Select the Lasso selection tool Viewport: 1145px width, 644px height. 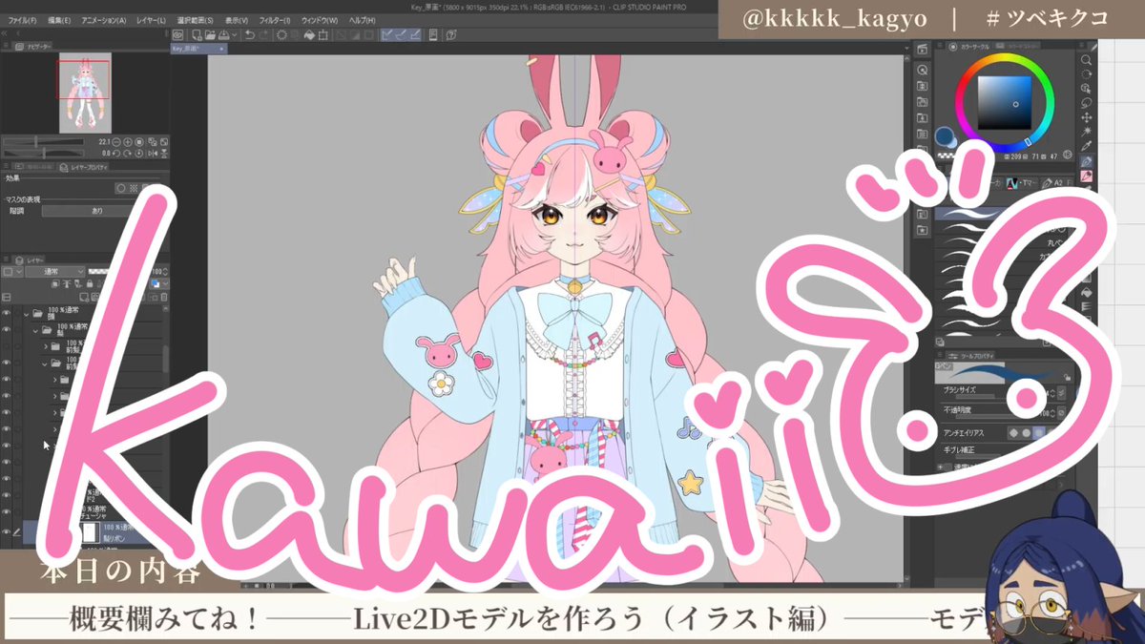point(1086,103)
